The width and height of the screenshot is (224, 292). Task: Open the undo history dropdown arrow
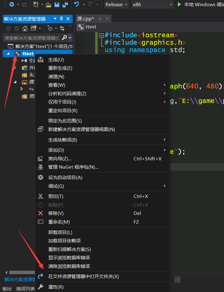tap(84, 4)
